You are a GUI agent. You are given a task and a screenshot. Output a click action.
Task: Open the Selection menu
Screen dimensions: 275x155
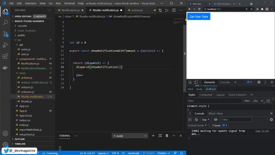click(31, 3)
